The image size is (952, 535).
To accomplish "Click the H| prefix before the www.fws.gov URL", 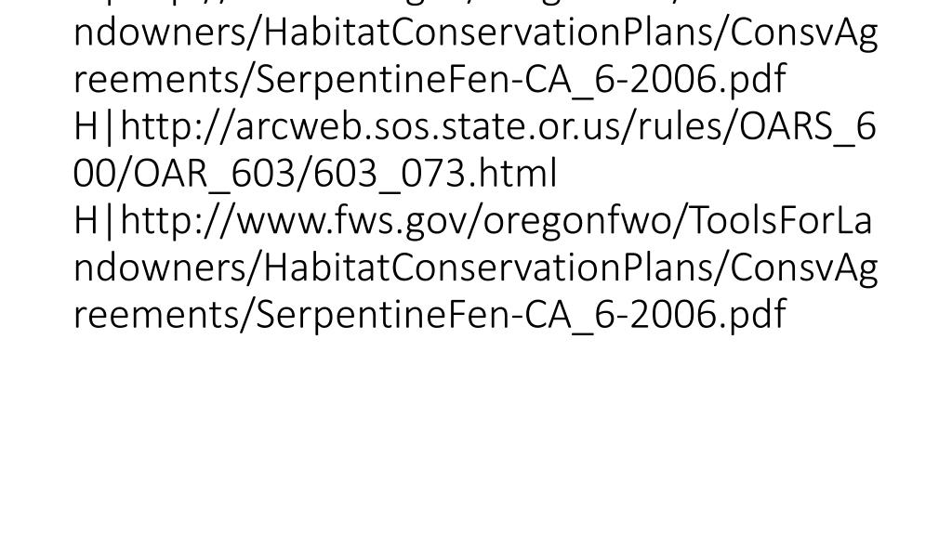I will (96, 220).
